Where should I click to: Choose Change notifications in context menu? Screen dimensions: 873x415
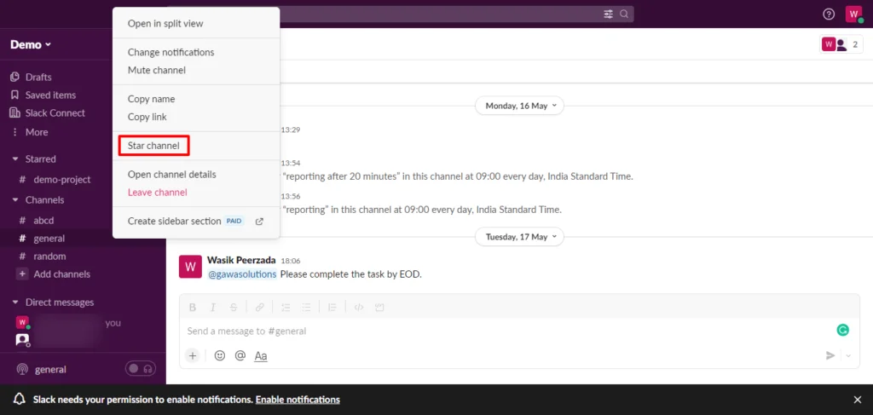[171, 52]
